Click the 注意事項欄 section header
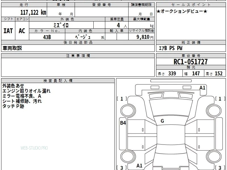This screenshot has height=170, width=227. (78, 56)
